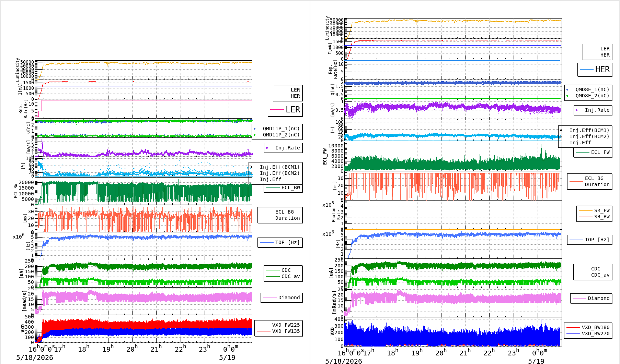Click the Luminosity axis label in left plot
The image size is (620, 364).
point(18,70)
